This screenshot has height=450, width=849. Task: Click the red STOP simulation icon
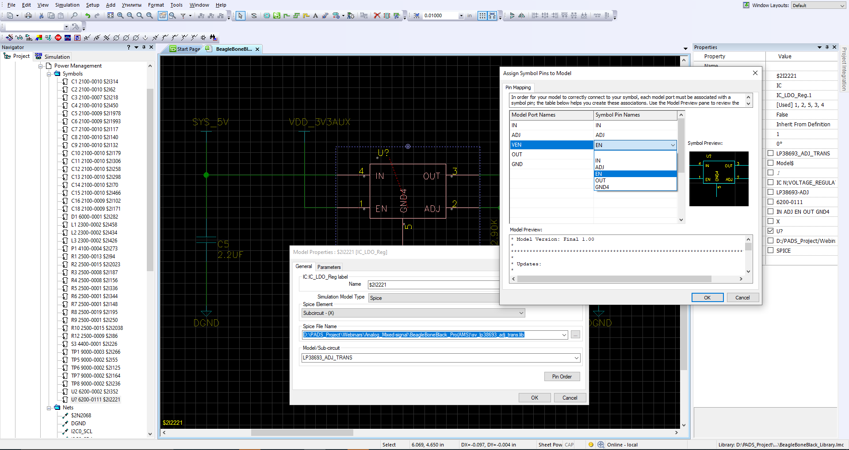(58, 38)
